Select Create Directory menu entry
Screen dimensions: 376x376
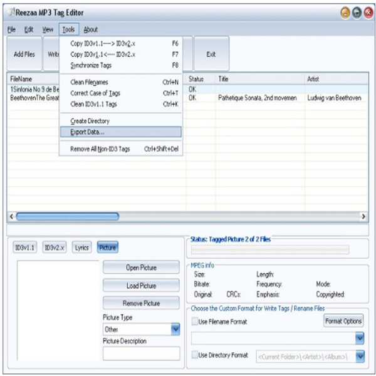[121, 121]
